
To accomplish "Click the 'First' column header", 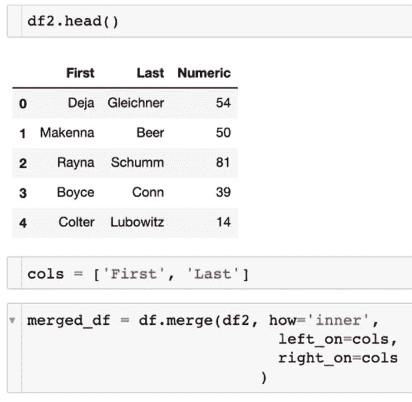I will [80, 73].
